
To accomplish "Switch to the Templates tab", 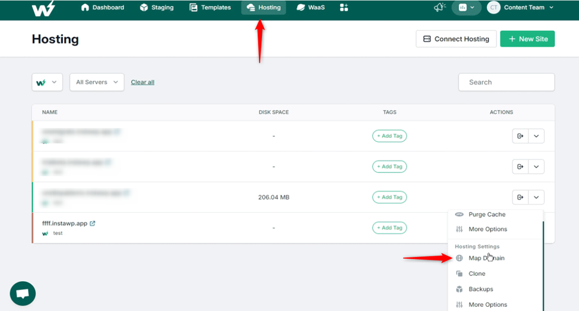I will pyautogui.click(x=210, y=7).
